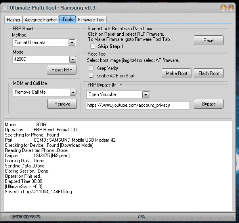This screenshot has height=223, width=239.
Task: Click the 'Searching for Phone...Found' log line
Action: point(32,135)
